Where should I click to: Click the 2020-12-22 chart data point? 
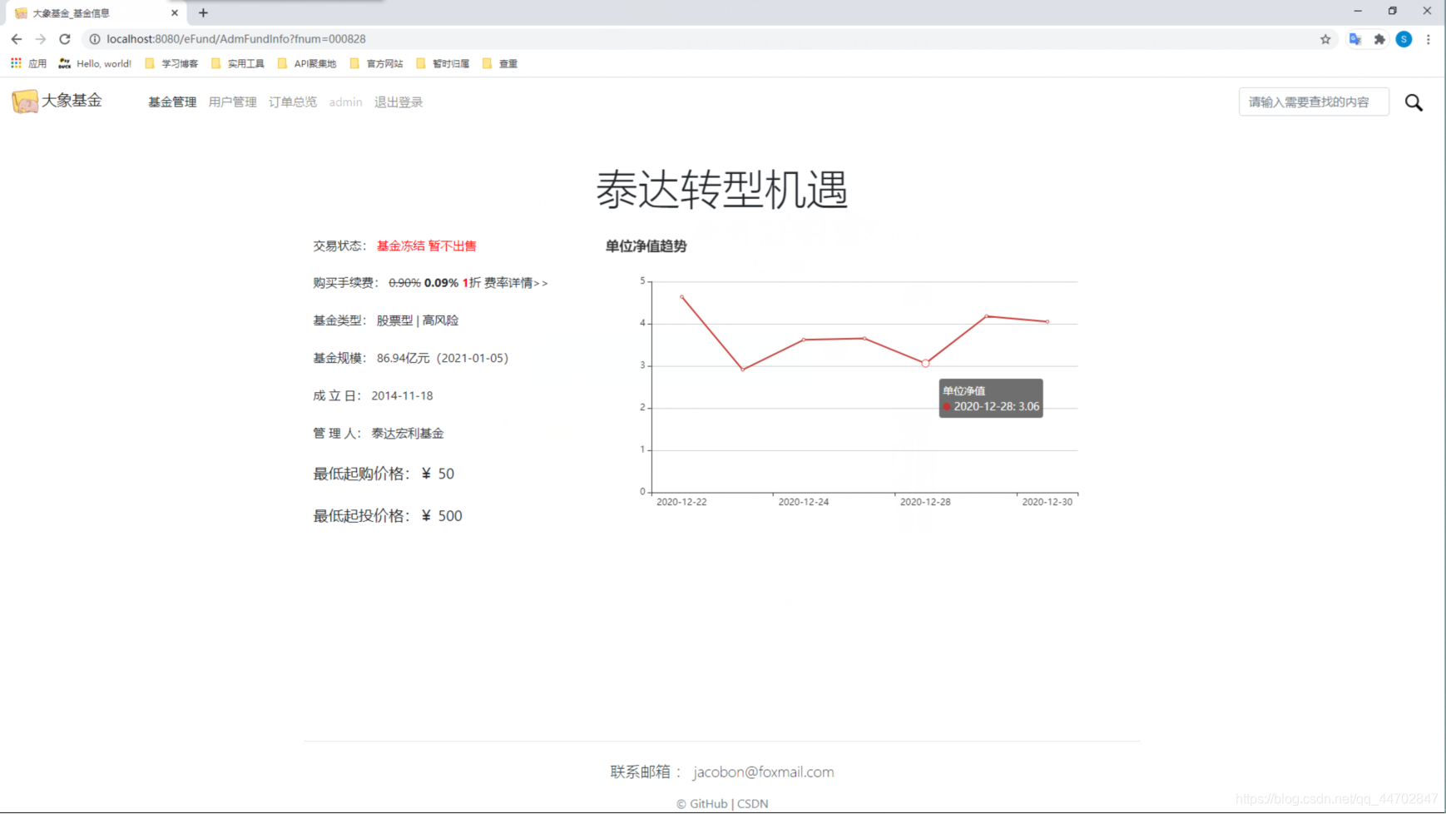pos(681,297)
